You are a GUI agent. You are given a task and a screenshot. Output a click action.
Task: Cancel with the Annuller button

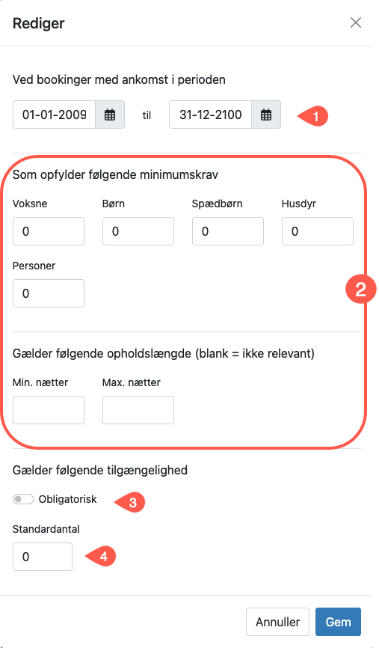click(x=277, y=622)
